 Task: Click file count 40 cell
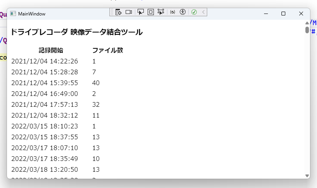pyautogui.click(x=96, y=83)
